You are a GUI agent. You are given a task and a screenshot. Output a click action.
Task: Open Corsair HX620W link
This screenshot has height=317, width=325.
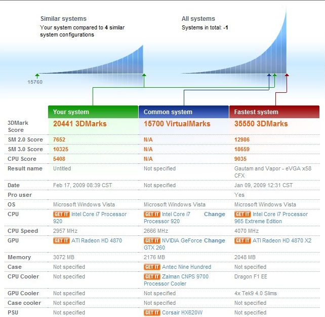pyautogui.click(x=182, y=312)
